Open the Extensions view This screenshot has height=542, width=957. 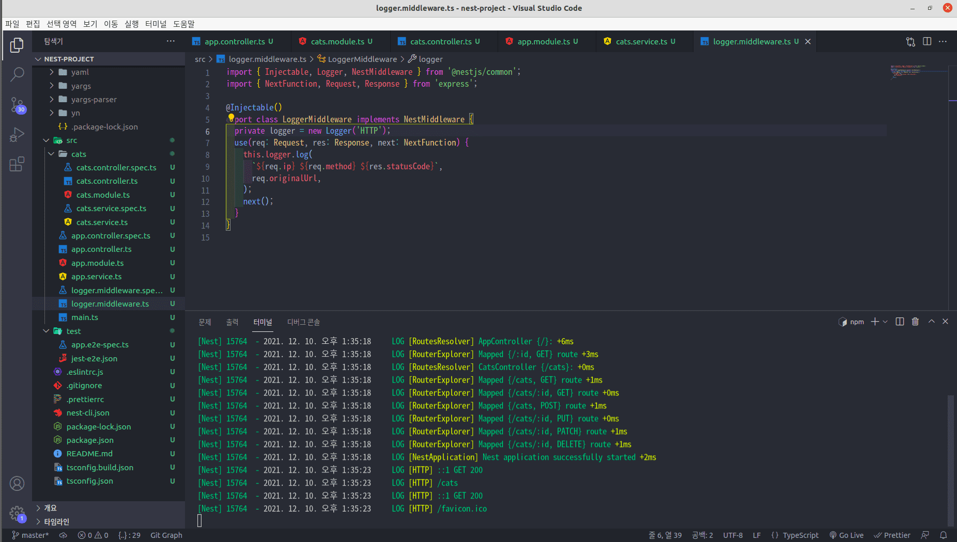pos(17,164)
